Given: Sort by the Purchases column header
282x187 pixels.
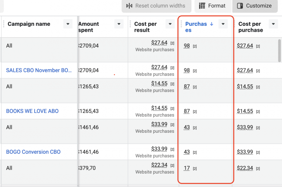Looking at the screenshot, I should (x=196, y=27).
